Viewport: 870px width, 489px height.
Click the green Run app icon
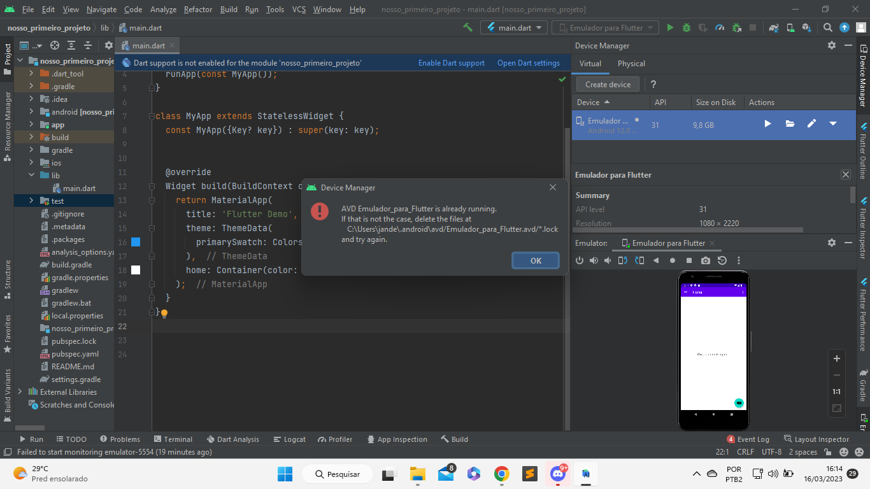[x=670, y=27]
